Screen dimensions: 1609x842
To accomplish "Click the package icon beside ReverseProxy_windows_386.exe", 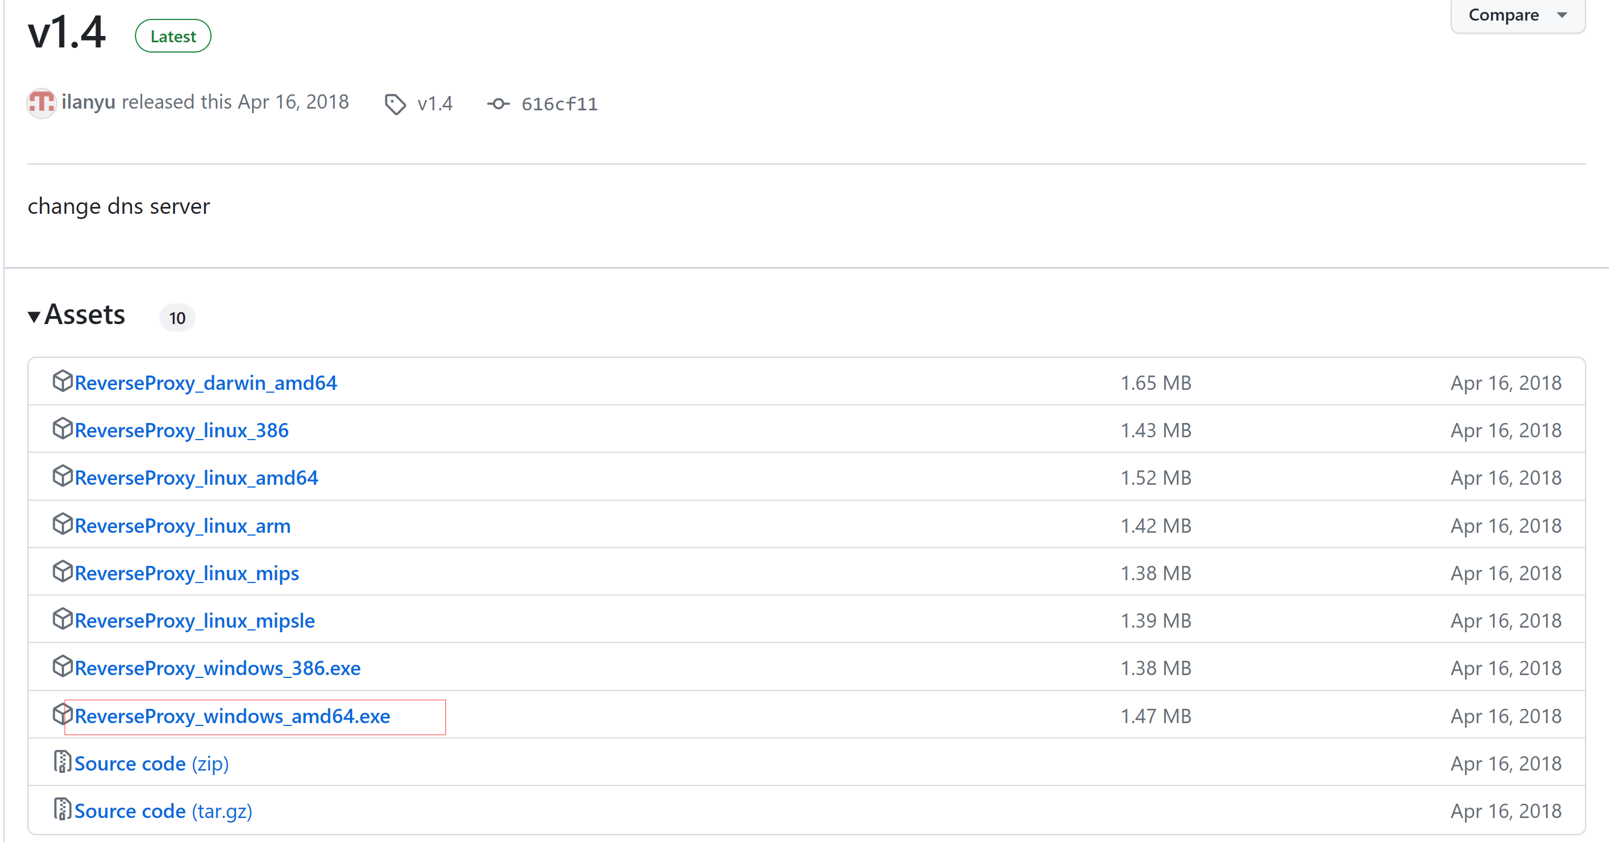I will [62, 666].
